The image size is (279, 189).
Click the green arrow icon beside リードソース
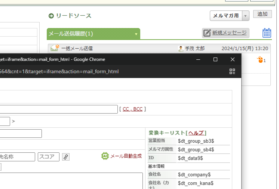(51, 16)
